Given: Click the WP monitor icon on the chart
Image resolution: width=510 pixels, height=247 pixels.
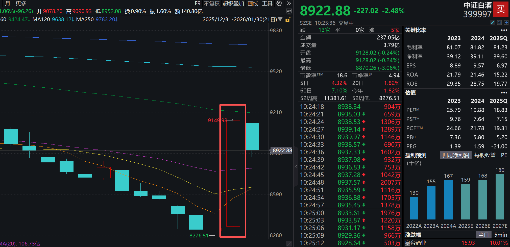Looking at the screenshot, I should (x=289, y=11).
